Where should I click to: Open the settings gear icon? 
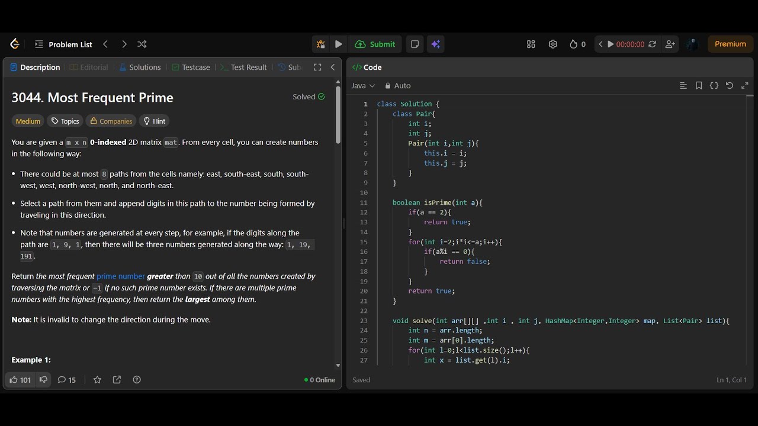coord(553,44)
